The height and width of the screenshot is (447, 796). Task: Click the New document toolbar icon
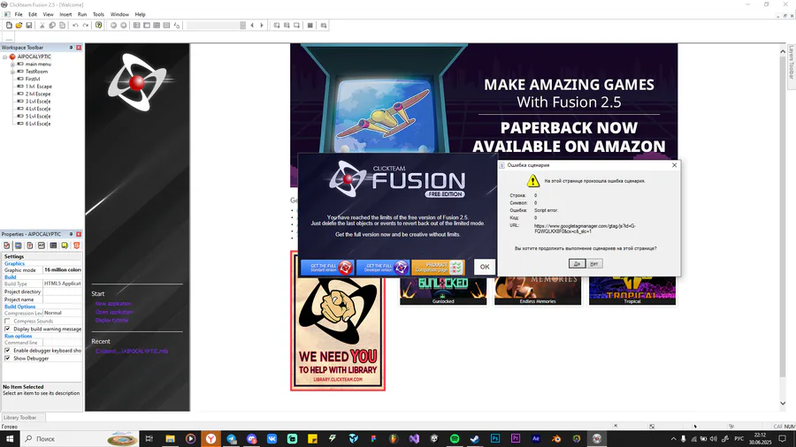9,26
